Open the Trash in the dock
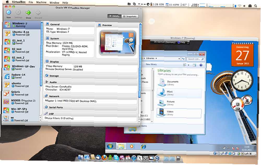 coord(178,159)
